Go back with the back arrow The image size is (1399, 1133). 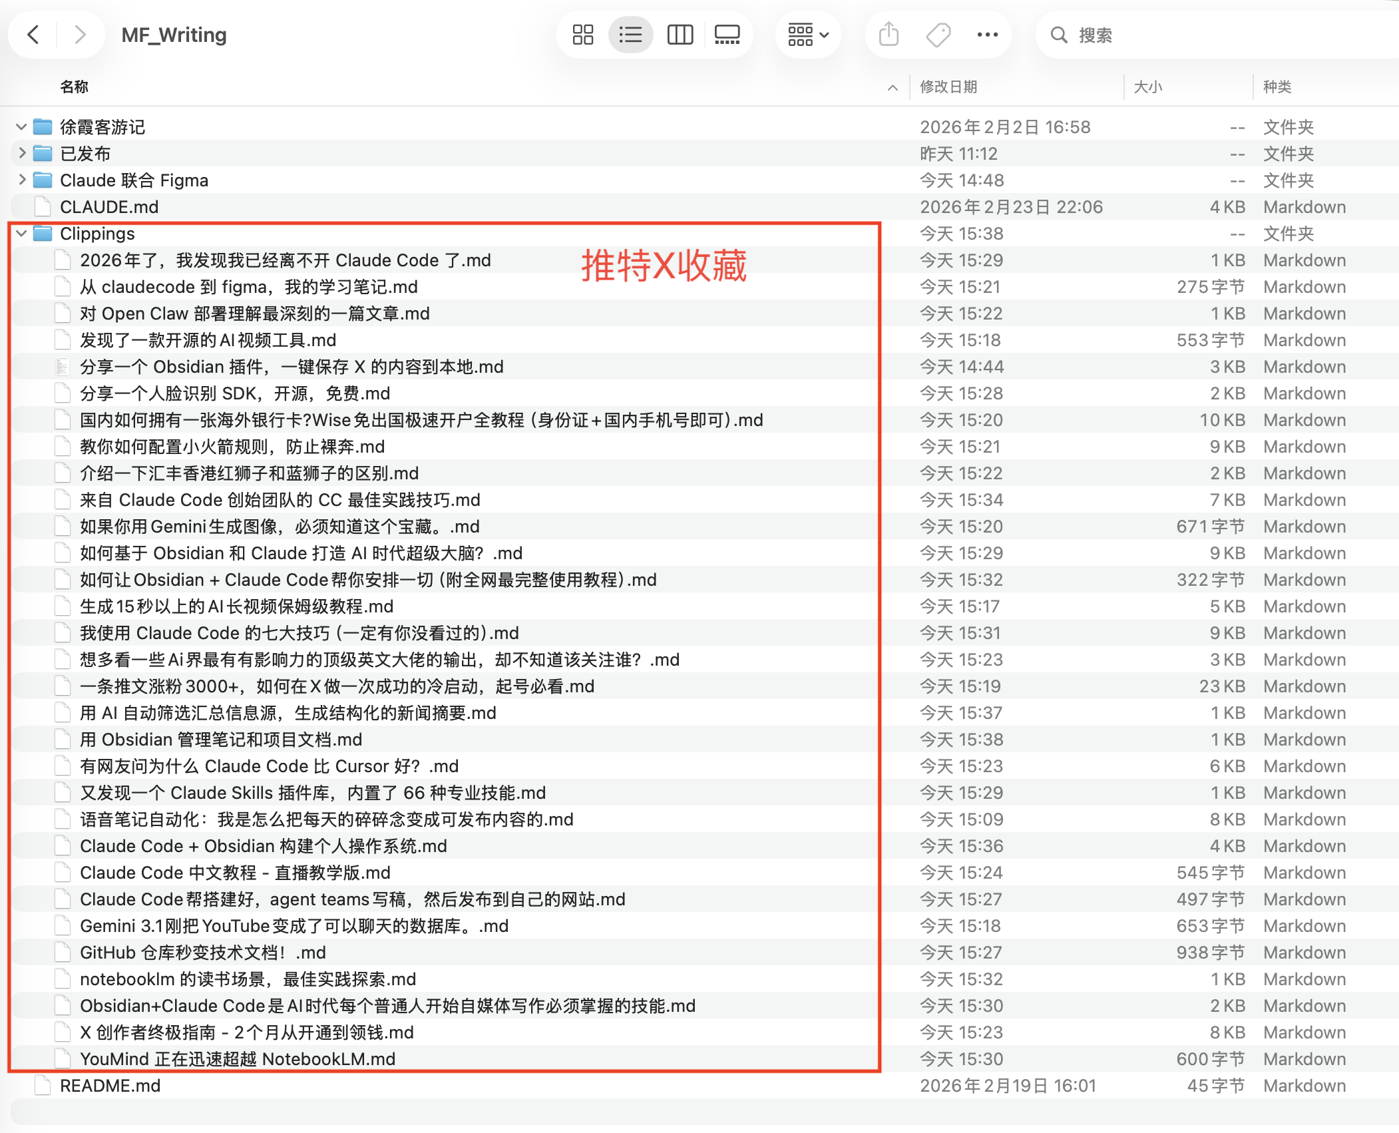tap(33, 35)
